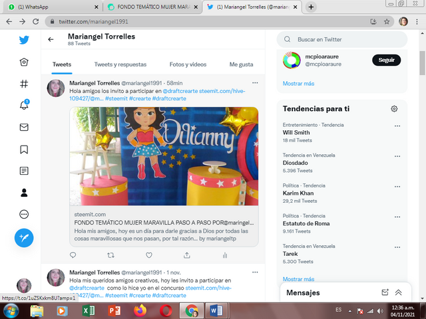
Task: Open Diosdado trending topic
Action: [x=295, y=163]
